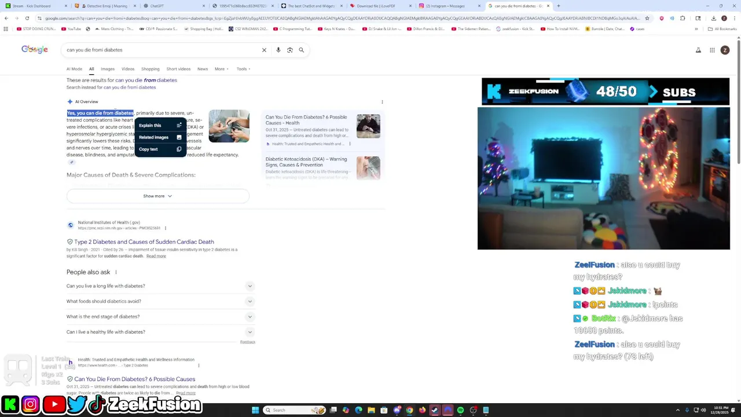
Task: Open 'Can You Die From Diabetes? 6 Possible Causes' result
Action: point(134,379)
